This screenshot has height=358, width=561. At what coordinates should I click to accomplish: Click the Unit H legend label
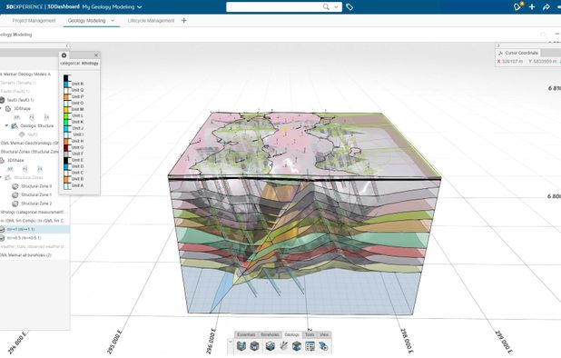(x=77, y=141)
